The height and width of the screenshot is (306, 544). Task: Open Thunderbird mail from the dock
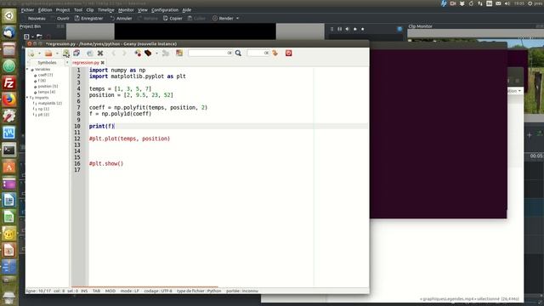pos(9,32)
